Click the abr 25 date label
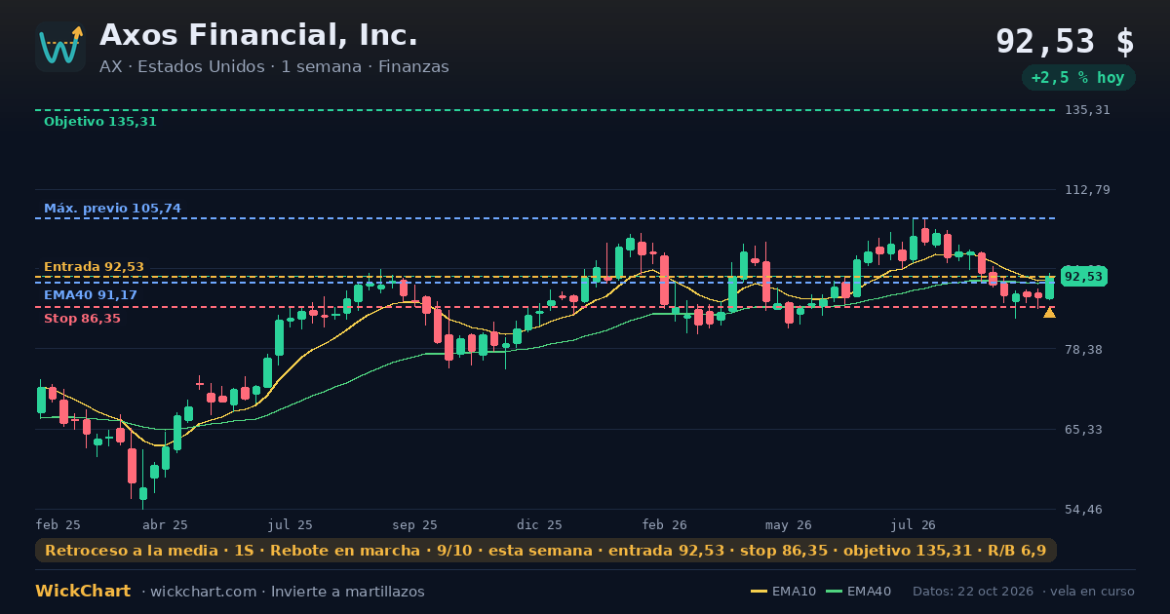The image size is (1170, 614). pyautogui.click(x=165, y=524)
